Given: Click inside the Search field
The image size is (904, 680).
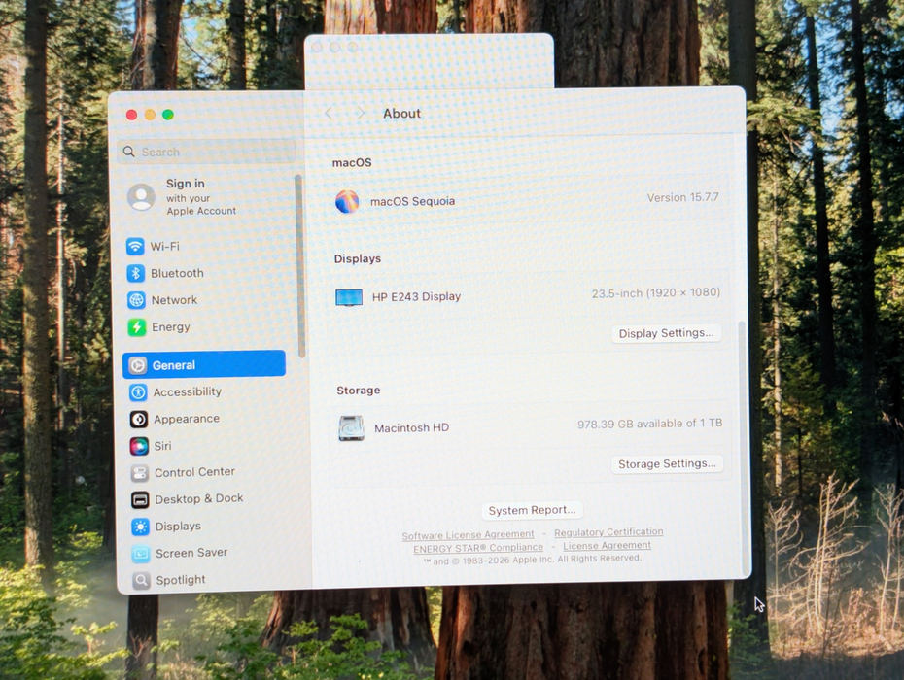Looking at the screenshot, I should click(x=206, y=152).
